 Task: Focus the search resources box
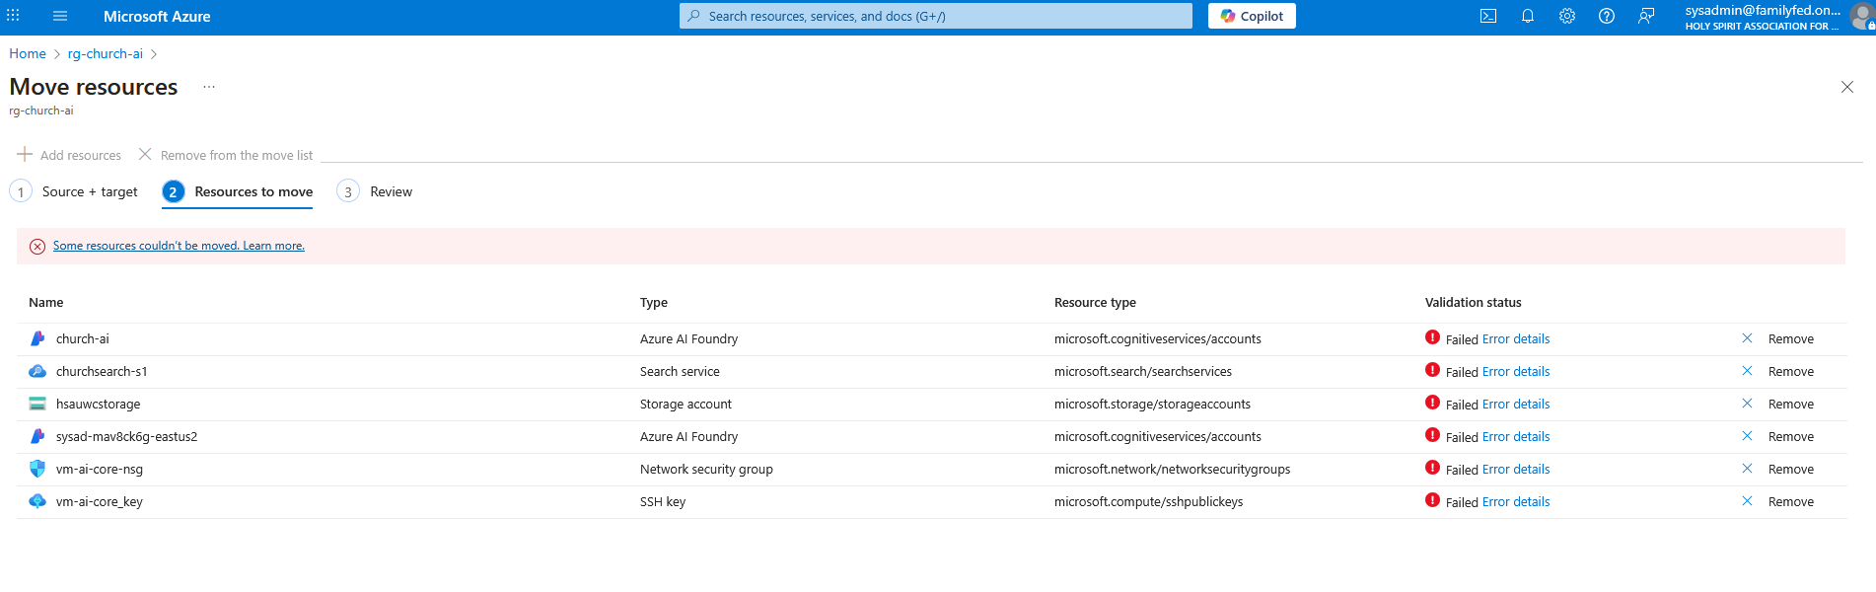coord(935,16)
